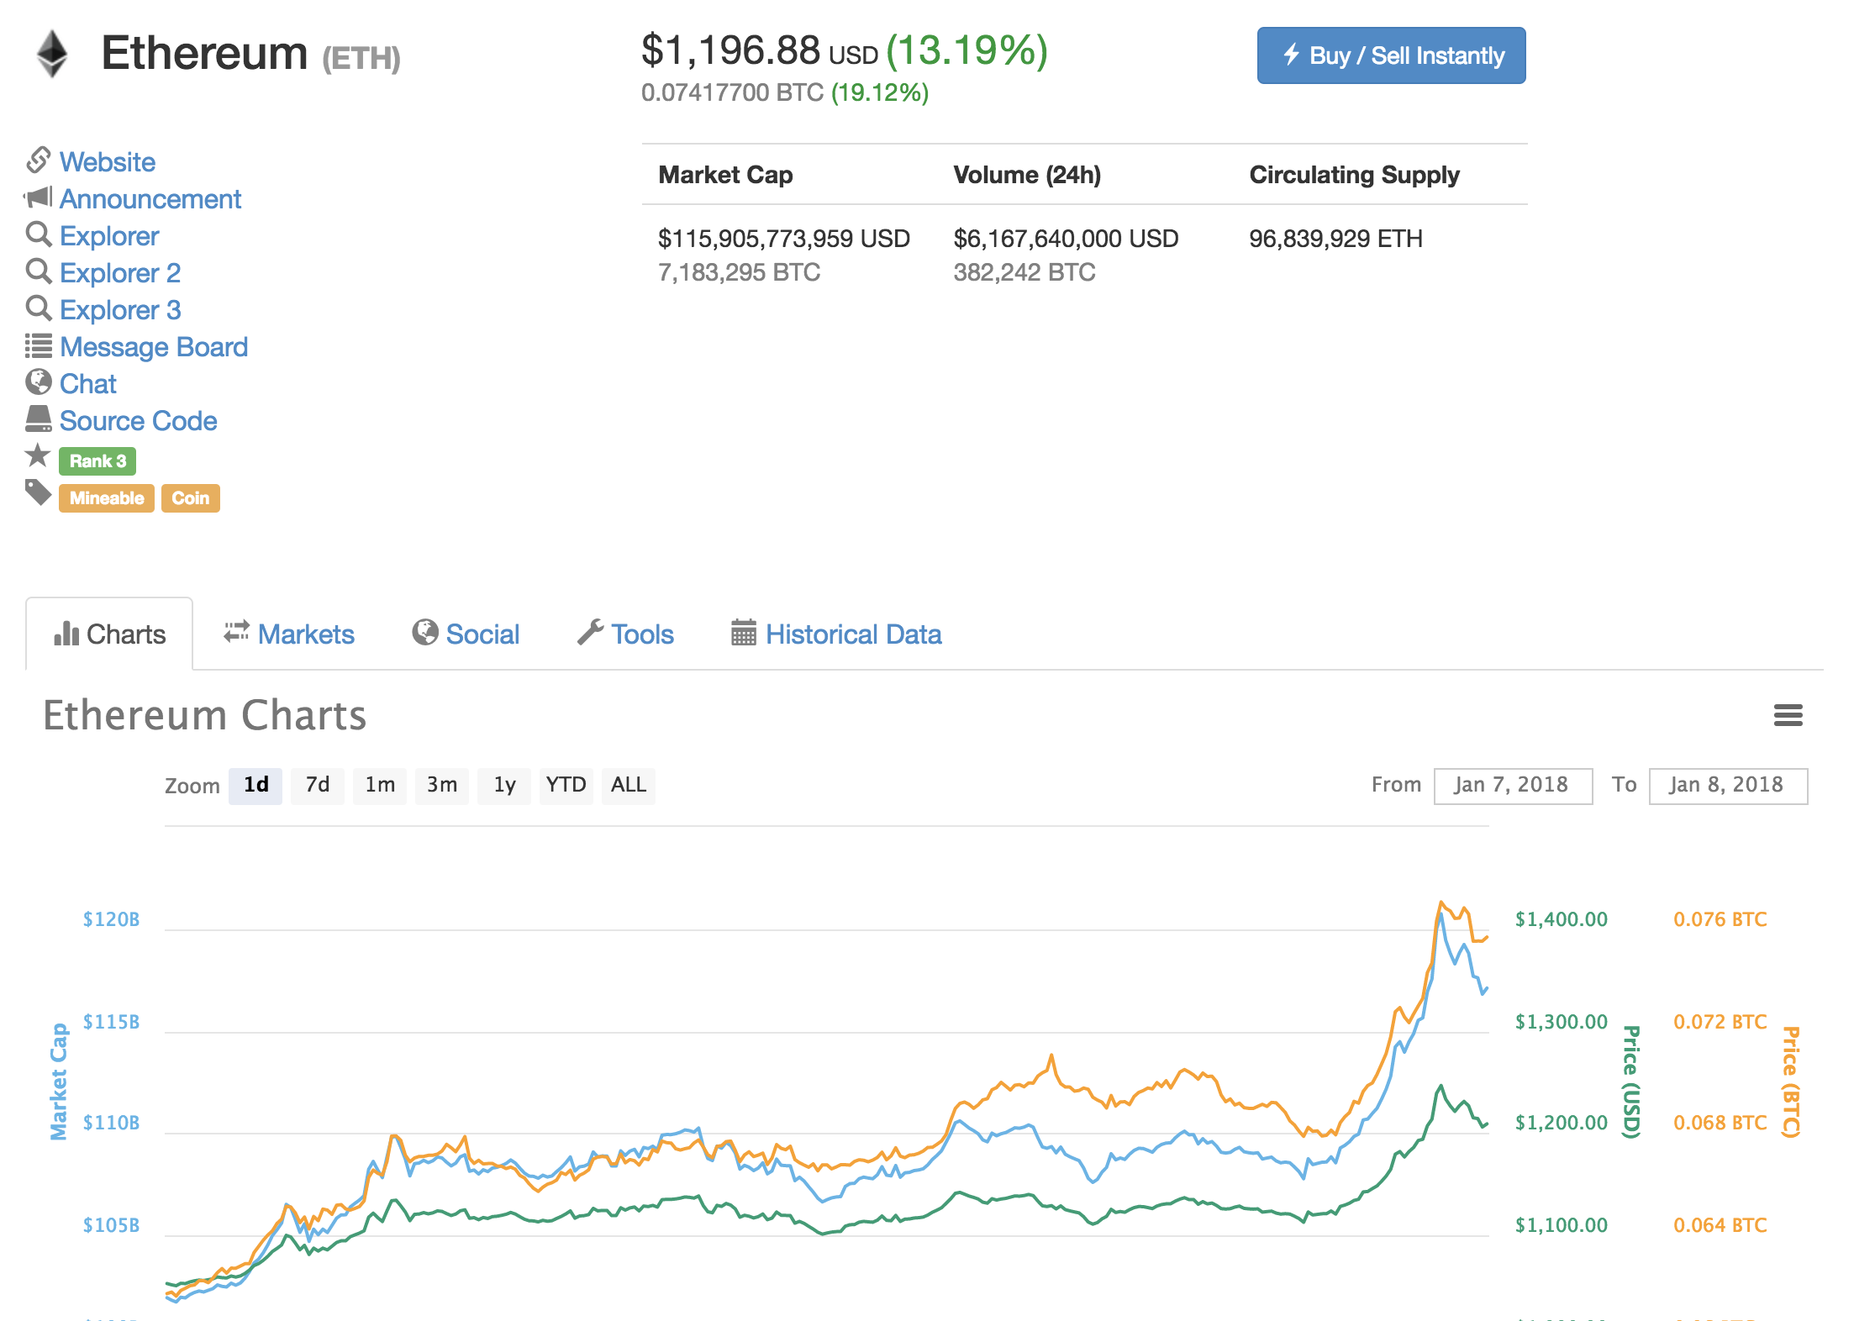
Task: Open the chart hamburger context menu
Action: (x=1788, y=715)
